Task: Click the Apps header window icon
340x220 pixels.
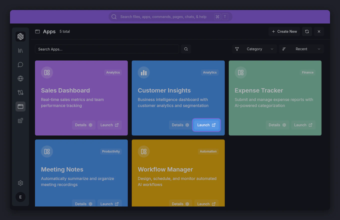Action: [x=37, y=31]
